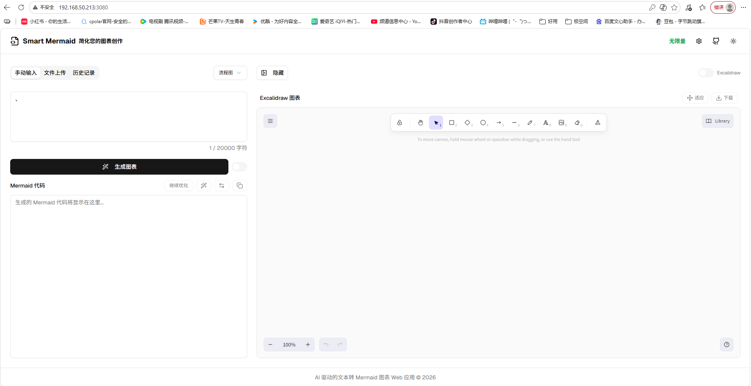Click the browser Back arrow
Viewport: 751px width, 386px height.
[7, 7]
